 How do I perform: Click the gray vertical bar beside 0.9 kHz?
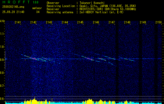pyautogui.click(x=5, y=60)
